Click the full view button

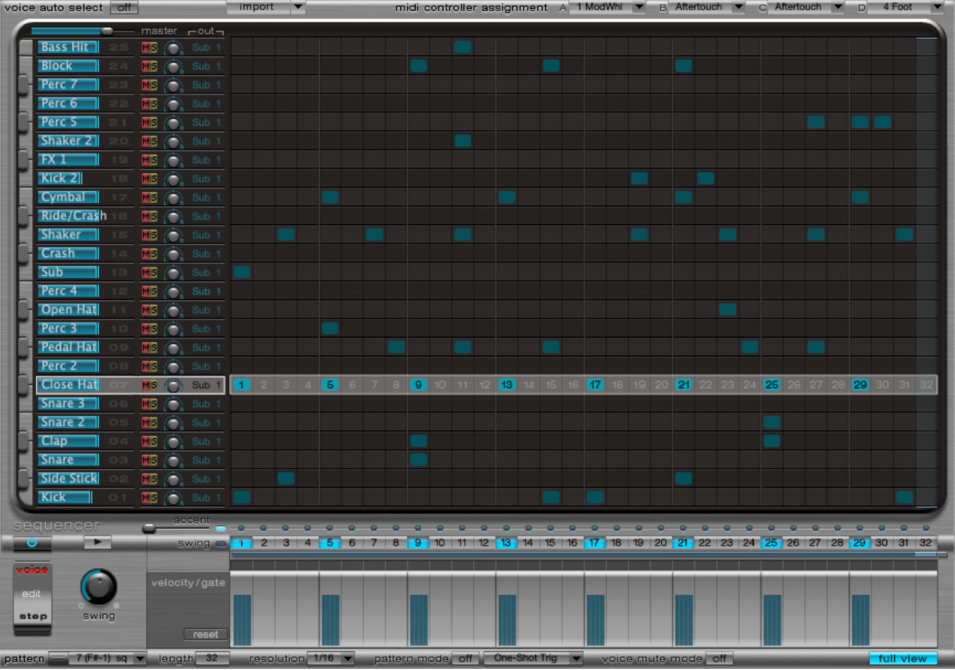(x=904, y=658)
